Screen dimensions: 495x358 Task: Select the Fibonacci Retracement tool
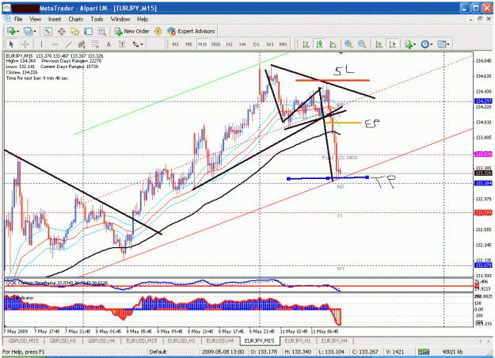pyautogui.click(x=95, y=44)
